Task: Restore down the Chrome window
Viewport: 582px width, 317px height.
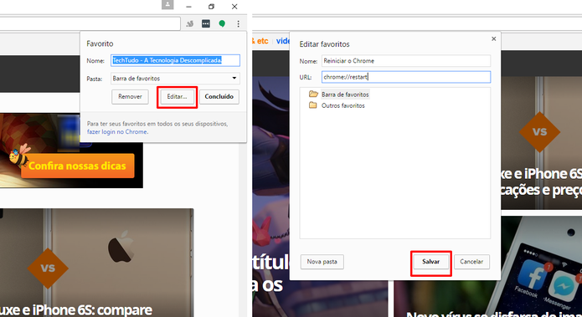Action: click(x=211, y=7)
